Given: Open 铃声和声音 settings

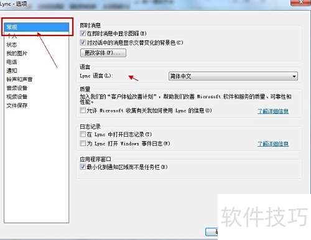Looking at the screenshot, I should pyautogui.click(x=19, y=79).
